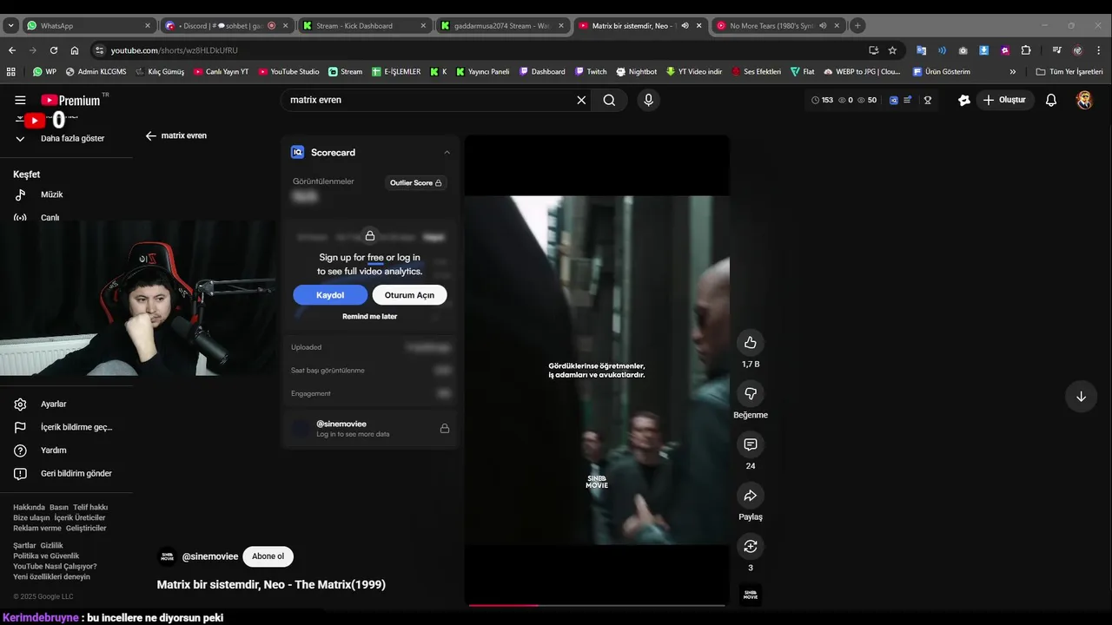This screenshot has height=625, width=1112.
Task: Mute the No More Tears tab audio
Action: click(x=822, y=26)
